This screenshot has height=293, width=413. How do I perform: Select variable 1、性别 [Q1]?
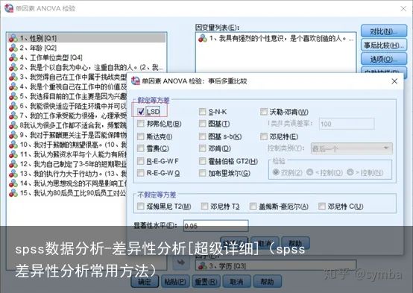click(87, 38)
